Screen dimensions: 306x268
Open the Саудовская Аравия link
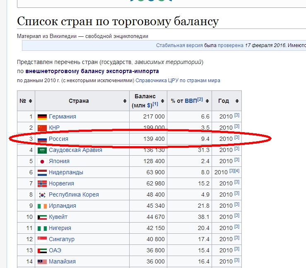(x=75, y=150)
